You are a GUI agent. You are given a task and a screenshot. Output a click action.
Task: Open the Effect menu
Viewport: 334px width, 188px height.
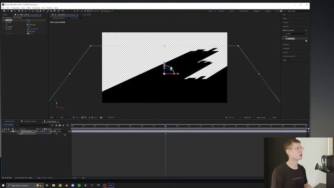click(x=29, y=8)
